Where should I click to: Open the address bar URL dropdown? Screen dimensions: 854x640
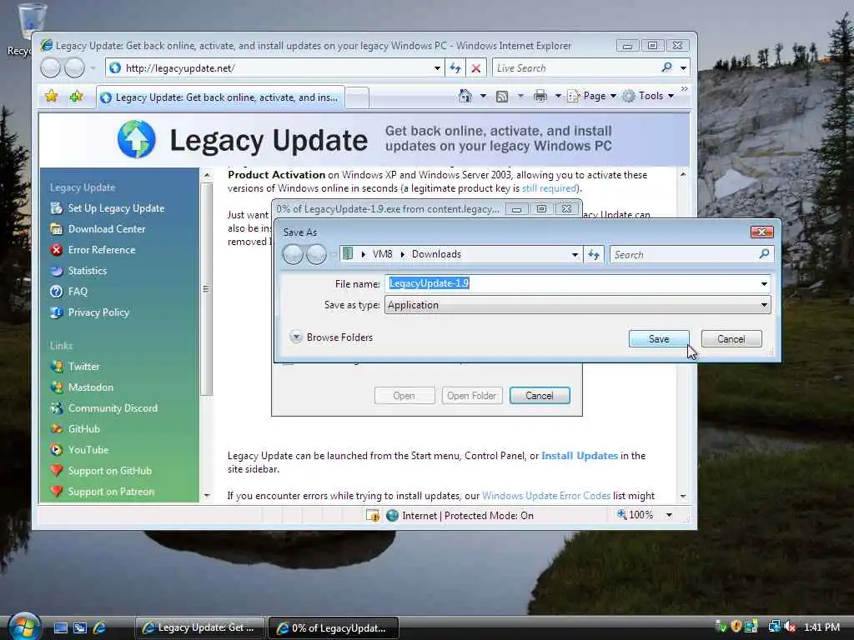coord(437,68)
